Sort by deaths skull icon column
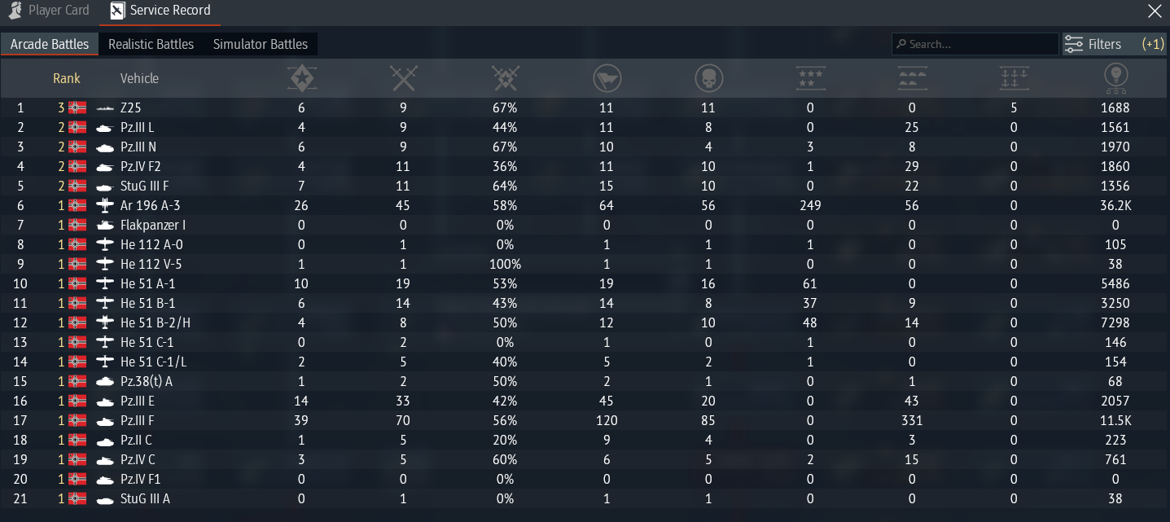1170x522 pixels. pyautogui.click(x=709, y=78)
